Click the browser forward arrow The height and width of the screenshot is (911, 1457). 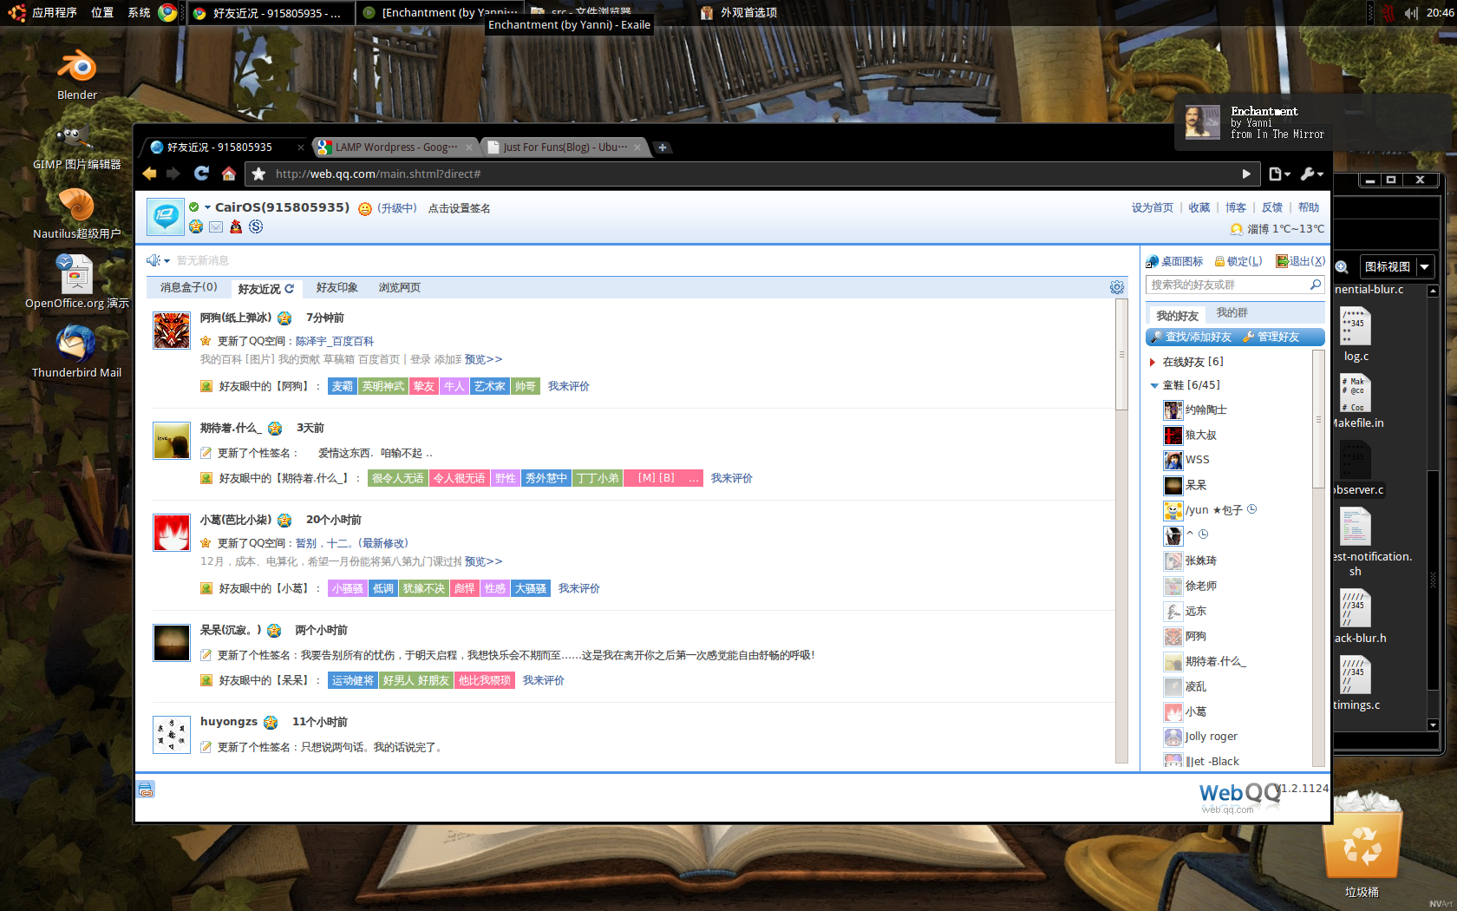173,174
